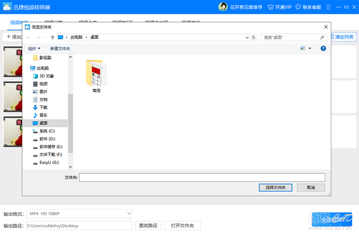Screen dimensions: 359x235
Task: Select 软件 (D:) drive in tree
Action: pyautogui.click(x=47, y=139)
